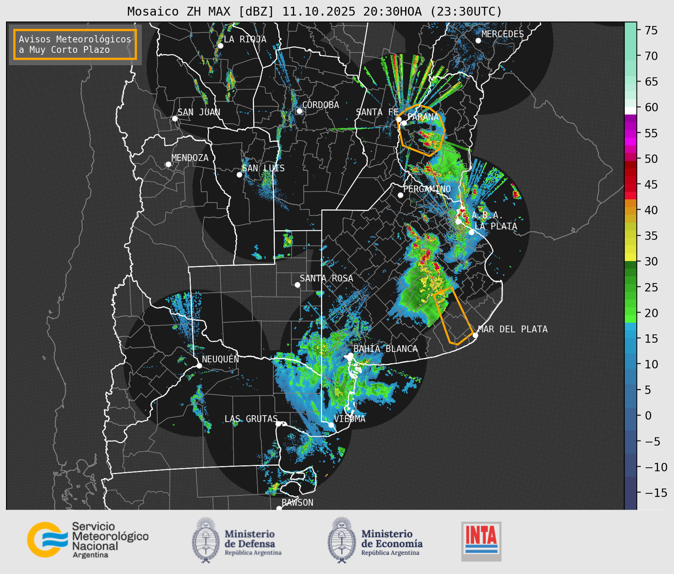Select the Santa Rosa city marker dot
This screenshot has height=574, width=674.
tap(297, 285)
